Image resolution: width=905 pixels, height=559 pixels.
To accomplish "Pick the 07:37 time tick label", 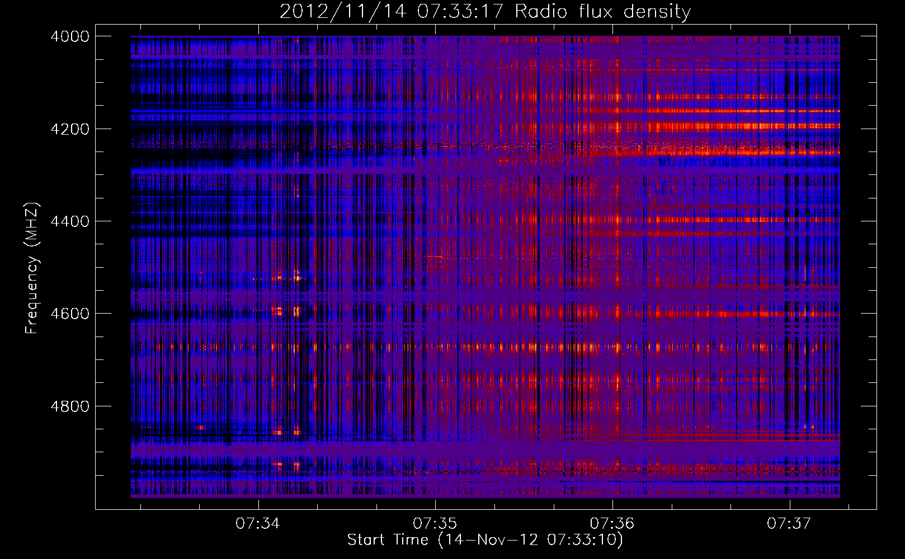I will [x=789, y=524].
